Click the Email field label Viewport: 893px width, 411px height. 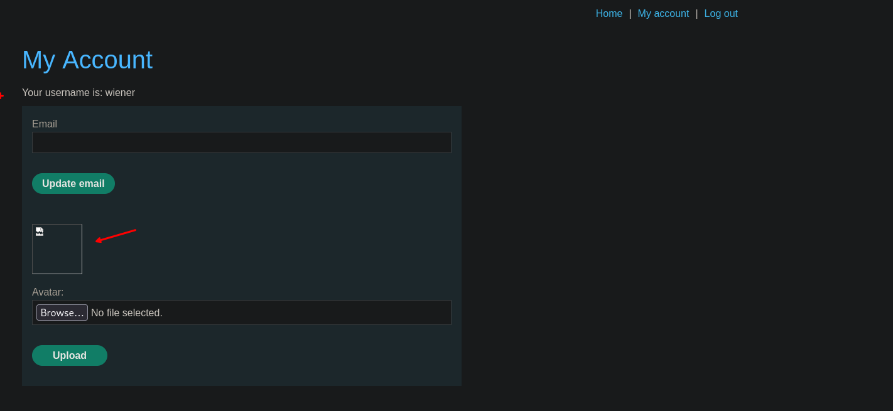(x=45, y=124)
